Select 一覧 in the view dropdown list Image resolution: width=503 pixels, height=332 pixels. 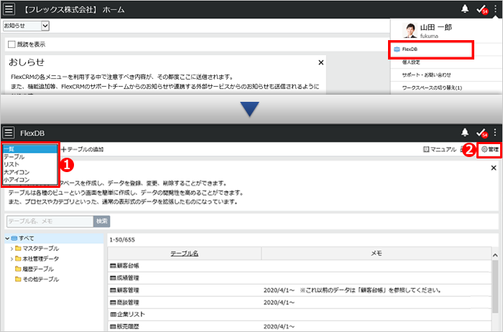pyautogui.click(x=30, y=149)
